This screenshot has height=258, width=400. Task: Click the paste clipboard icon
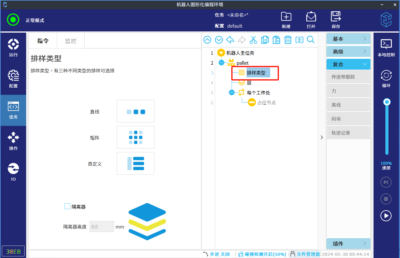point(276,40)
